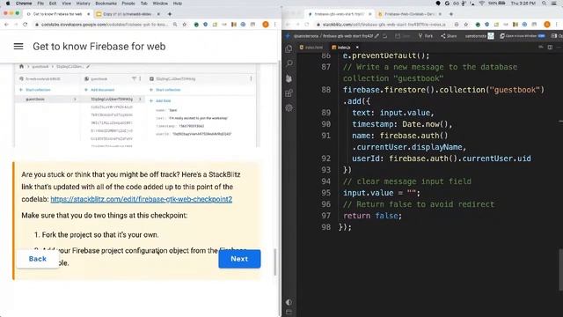563x317 pixels.
Task: Open the Chrome View menu
Action: click(x=67, y=4)
